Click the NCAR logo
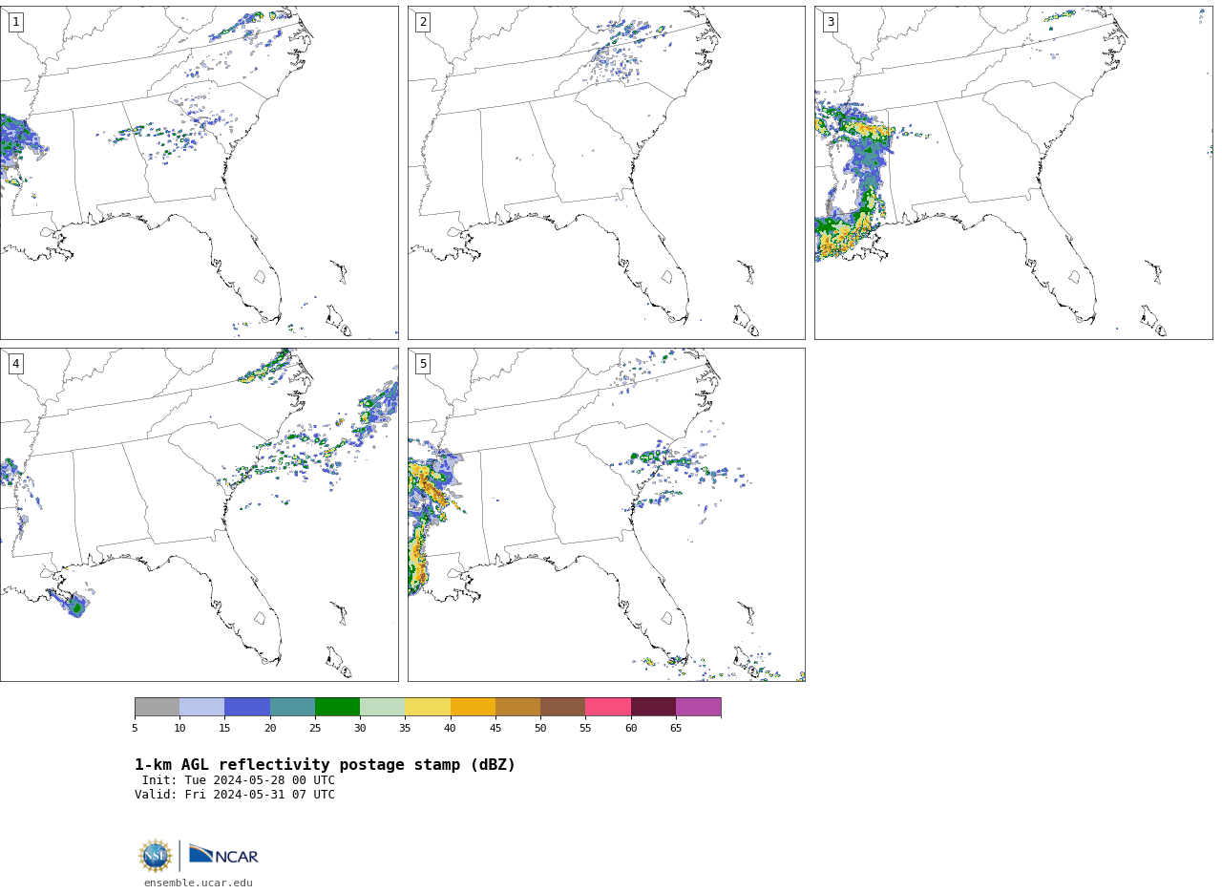1222x894 pixels. 223,855
